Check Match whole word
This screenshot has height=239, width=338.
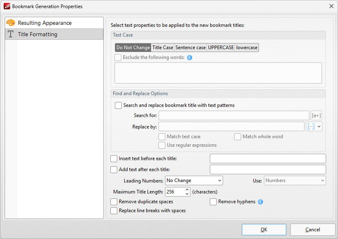click(x=237, y=137)
